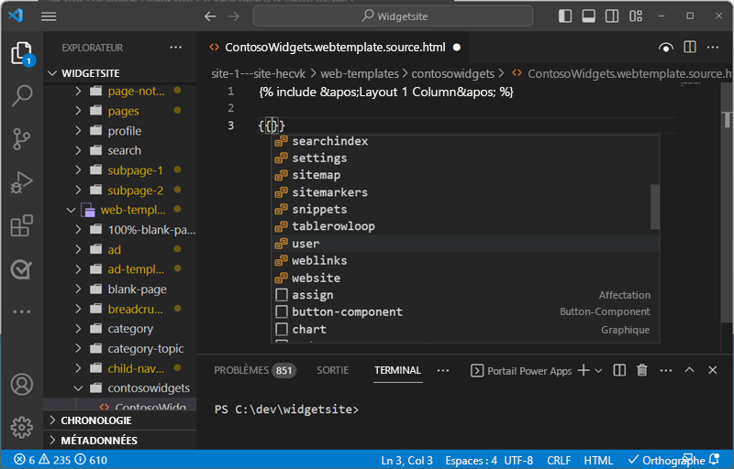The image size is (734, 469).
Task: Open Explorer views and more actions ellipsis
Action: pos(175,48)
